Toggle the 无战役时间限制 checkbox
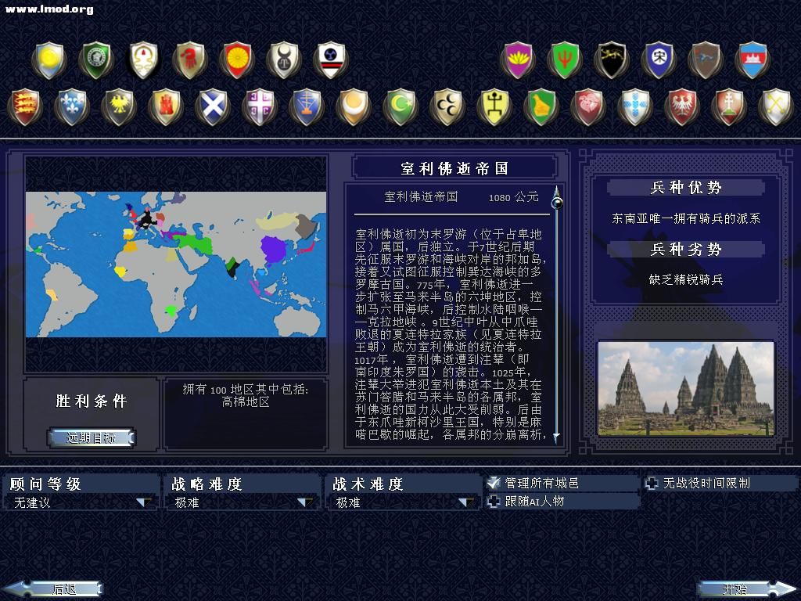Viewport: 801px width, 601px height. click(x=652, y=484)
